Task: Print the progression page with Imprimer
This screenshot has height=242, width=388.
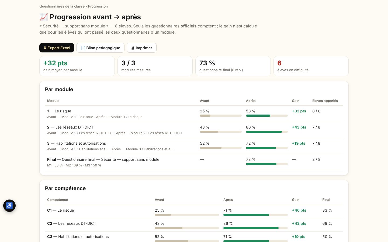Action: coord(141,48)
